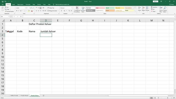Click the Share button
This screenshot has height=99, width=176.
coord(172,4)
